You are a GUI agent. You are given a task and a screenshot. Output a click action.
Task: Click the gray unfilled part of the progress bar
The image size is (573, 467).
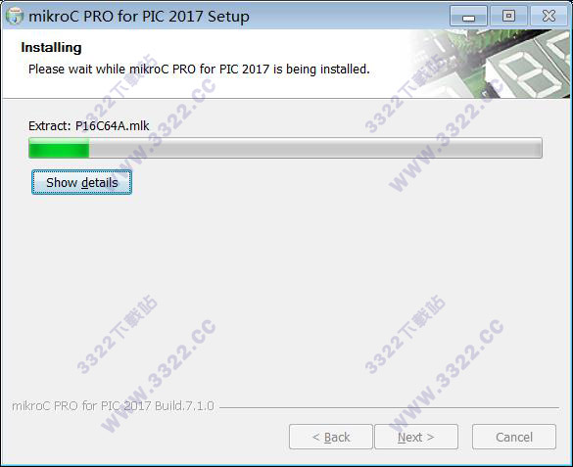tap(315, 148)
